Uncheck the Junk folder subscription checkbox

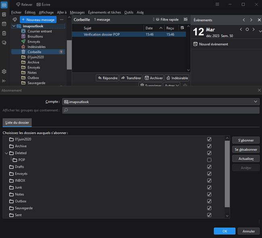point(209,187)
